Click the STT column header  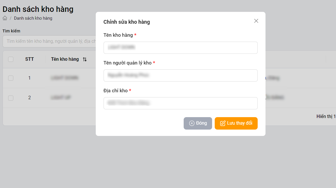(x=29, y=59)
